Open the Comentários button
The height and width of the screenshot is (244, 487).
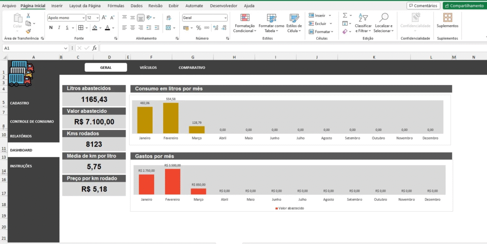click(x=423, y=6)
